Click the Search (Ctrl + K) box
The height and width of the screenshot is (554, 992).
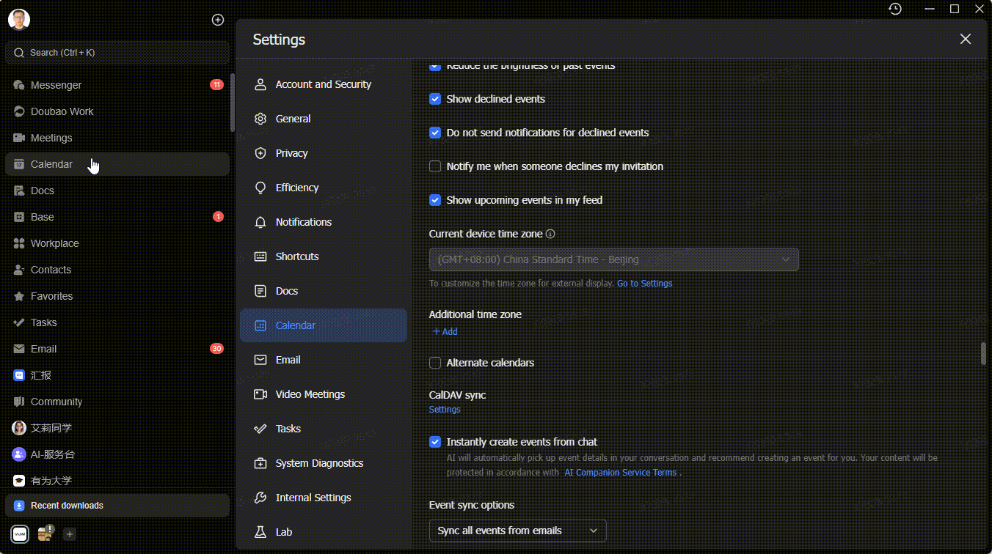[117, 53]
